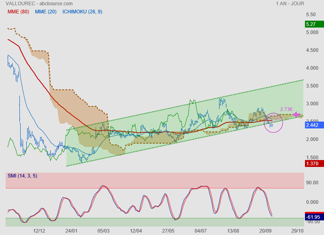Click the 20/09 date label
324x235 pixels.
pyautogui.click(x=265, y=231)
